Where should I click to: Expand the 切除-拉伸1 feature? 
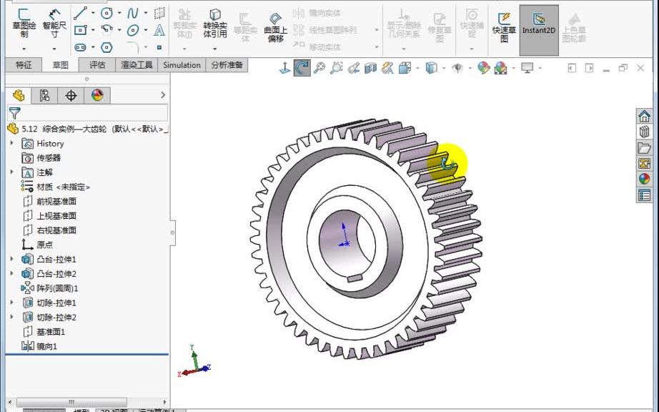(11, 303)
